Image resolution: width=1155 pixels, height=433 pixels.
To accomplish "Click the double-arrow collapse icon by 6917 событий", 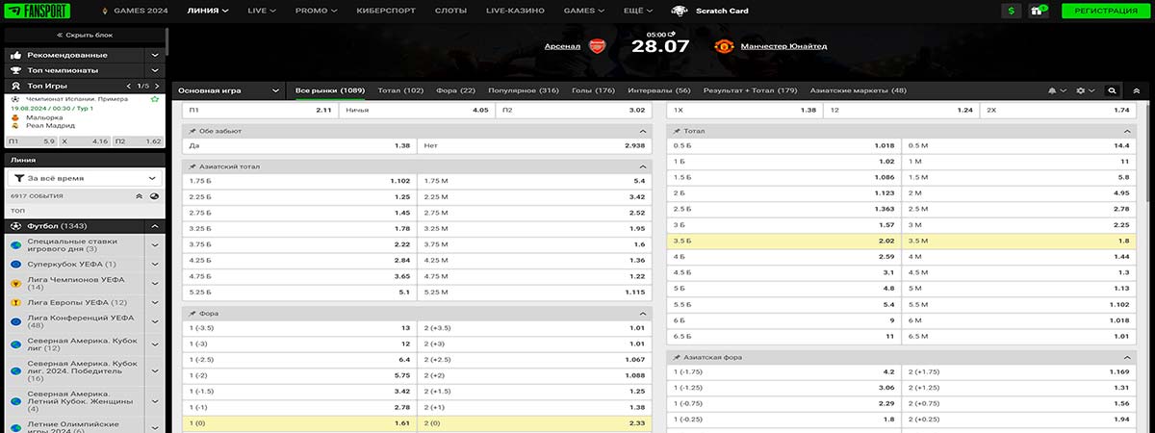I will coord(139,195).
